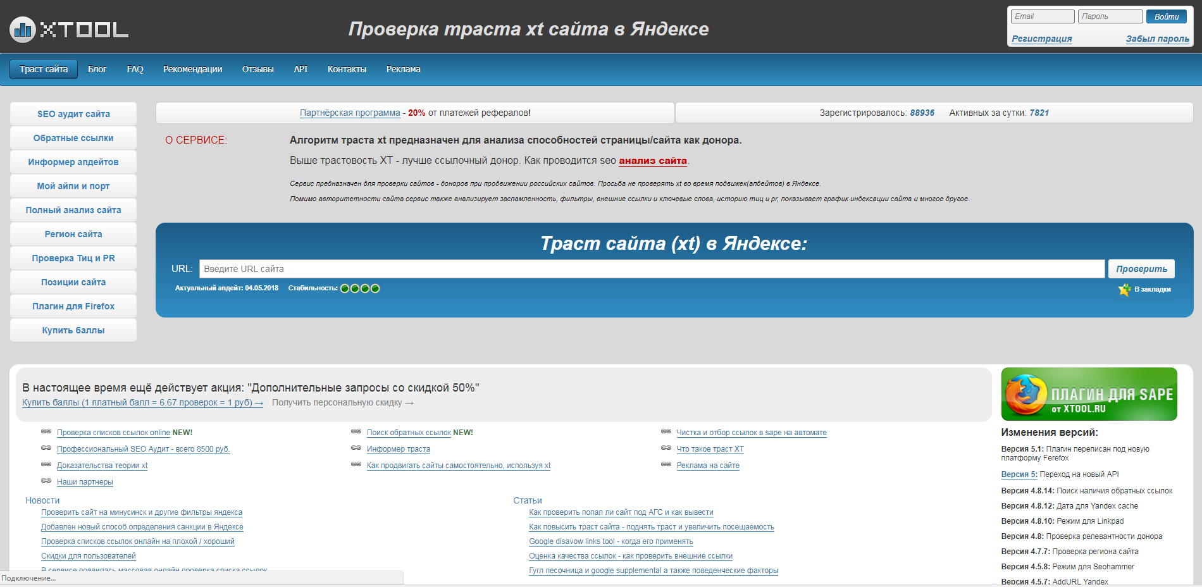Click chain icon beside 'Поиск обратных ссылок'
Image resolution: width=1202 pixels, height=587 pixels.
pyautogui.click(x=356, y=432)
